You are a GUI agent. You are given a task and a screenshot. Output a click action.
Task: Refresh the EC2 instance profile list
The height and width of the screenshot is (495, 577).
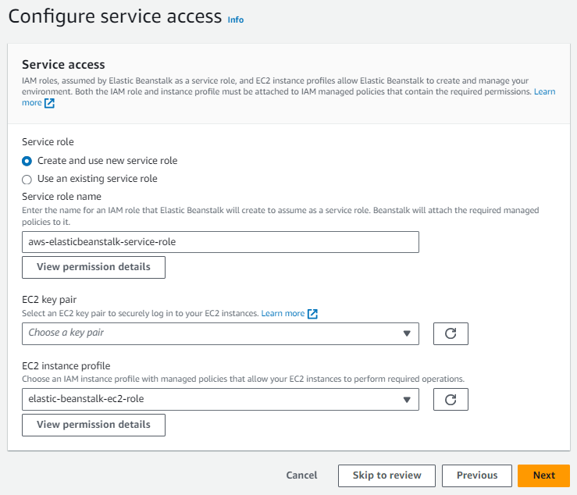pos(451,399)
